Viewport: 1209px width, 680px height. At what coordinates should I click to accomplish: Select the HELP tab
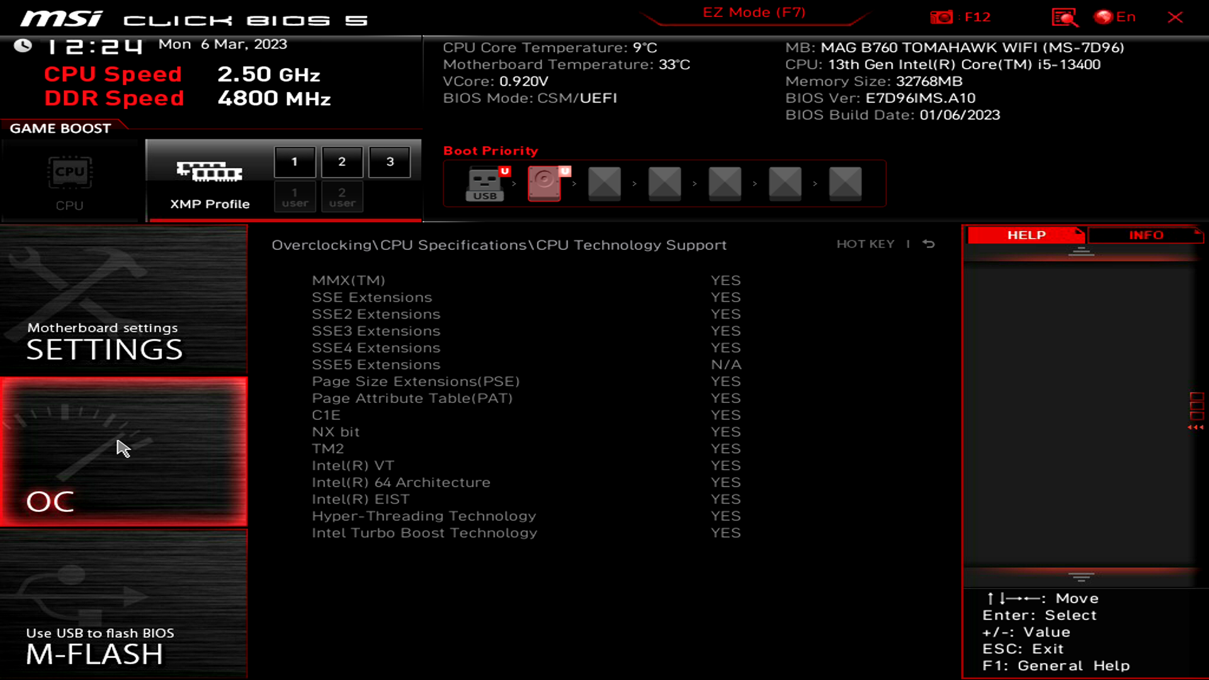(x=1026, y=235)
